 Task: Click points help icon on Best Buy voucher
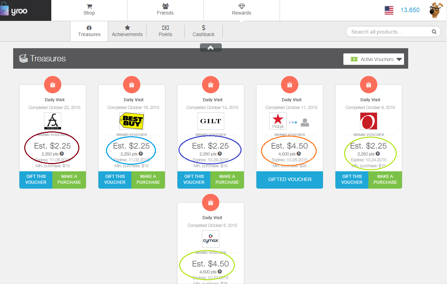click(x=141, y=154)
